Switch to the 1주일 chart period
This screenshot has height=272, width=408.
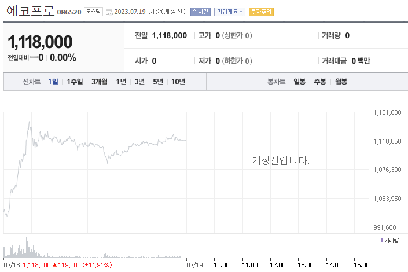click(75, 82)
